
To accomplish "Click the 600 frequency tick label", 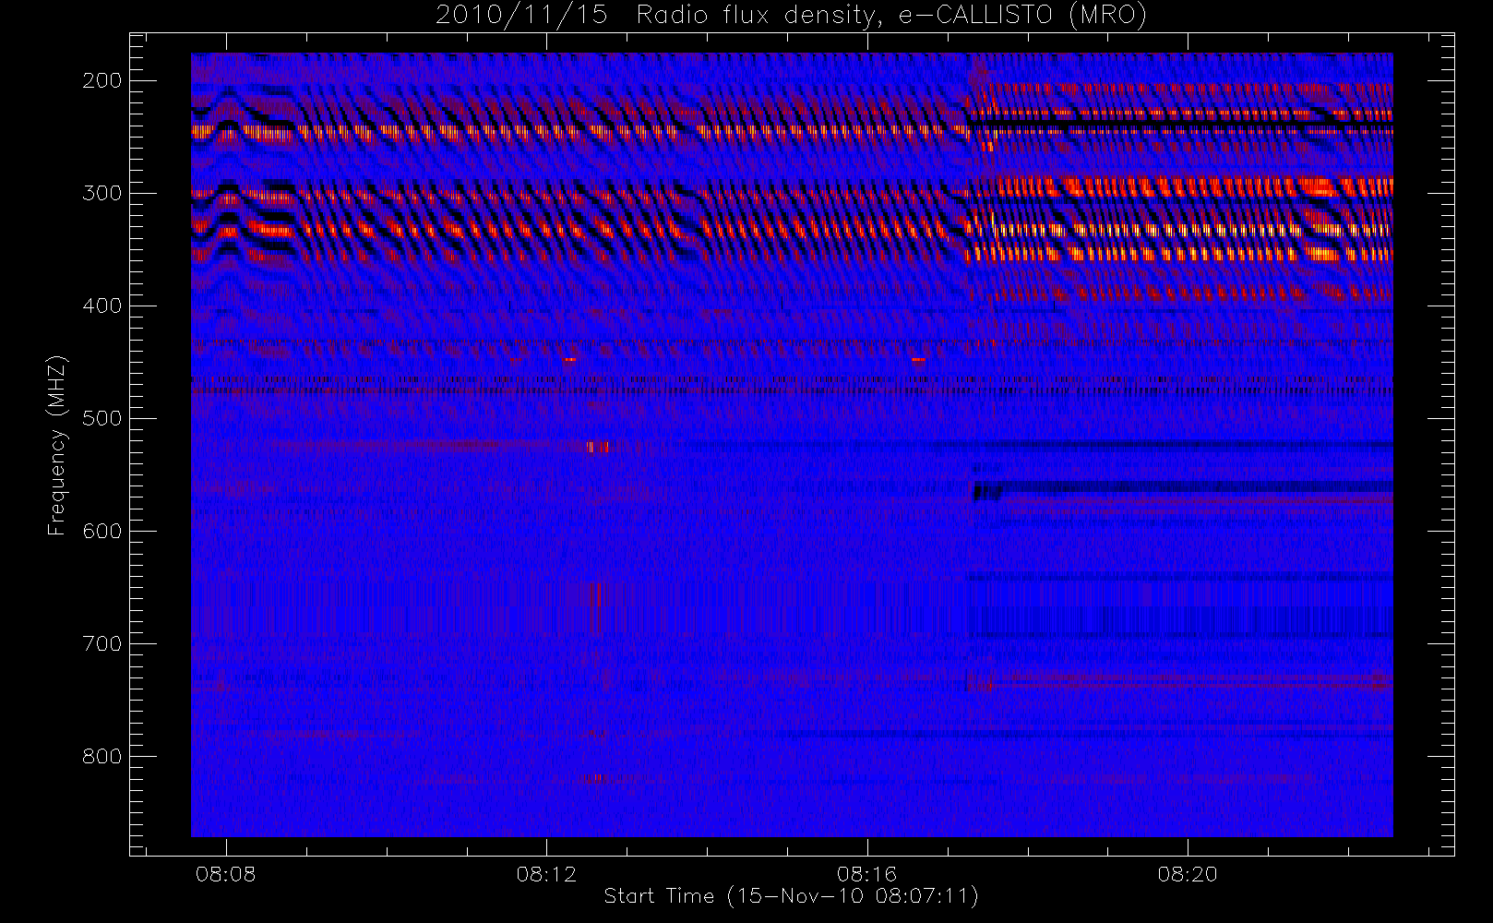I will pyautogui.click(x=102, y=531).
